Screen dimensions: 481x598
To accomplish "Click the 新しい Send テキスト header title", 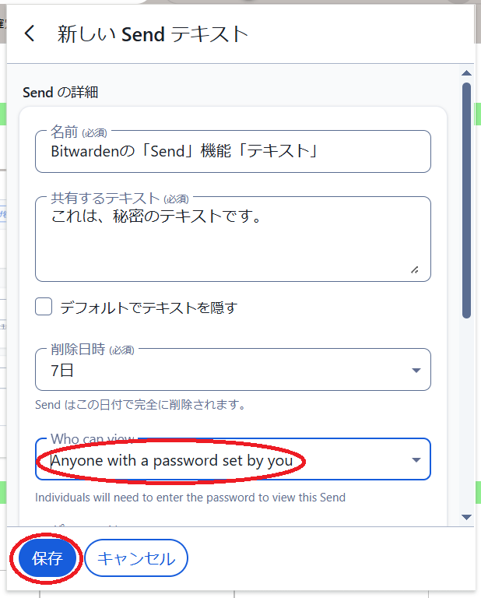I will tap(153, 34).
